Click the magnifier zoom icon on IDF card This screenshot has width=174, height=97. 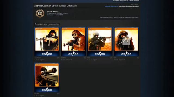click(126, 42)
